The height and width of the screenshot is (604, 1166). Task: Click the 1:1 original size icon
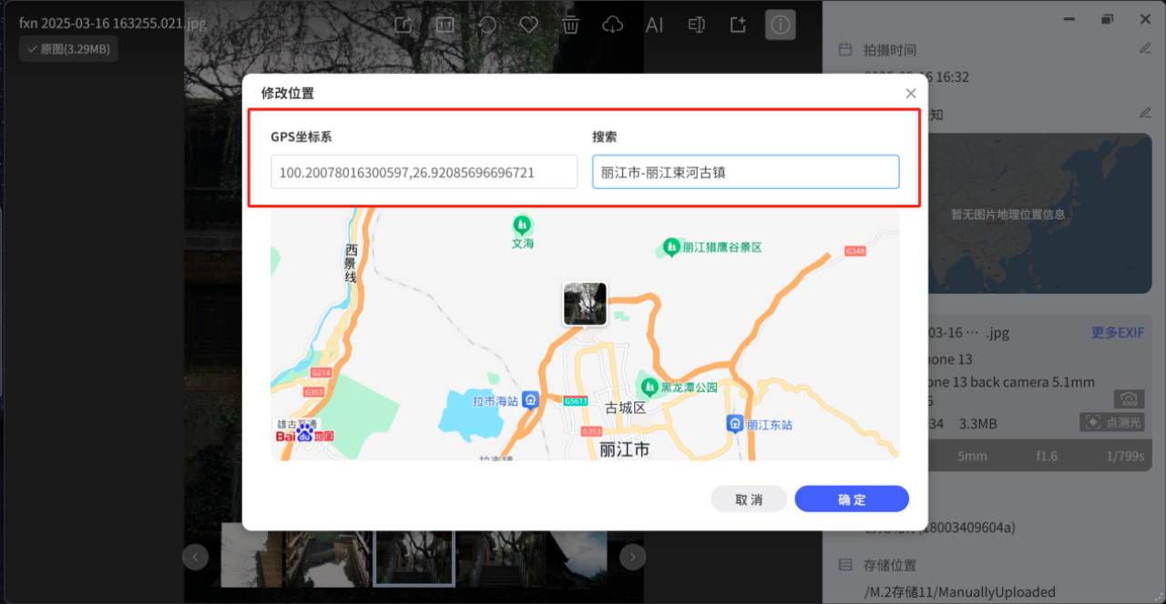(x=445, y=25)
